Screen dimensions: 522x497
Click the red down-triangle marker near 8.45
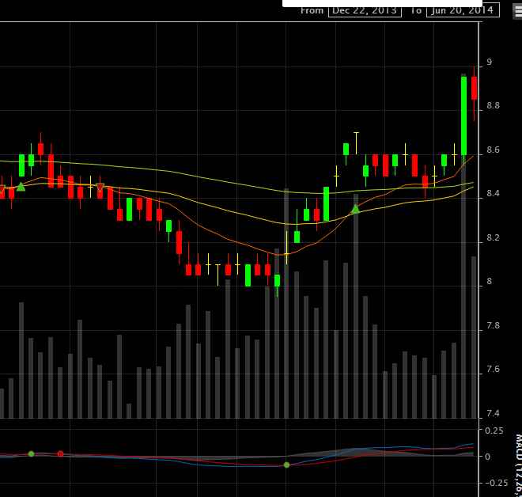click(100, 188)
